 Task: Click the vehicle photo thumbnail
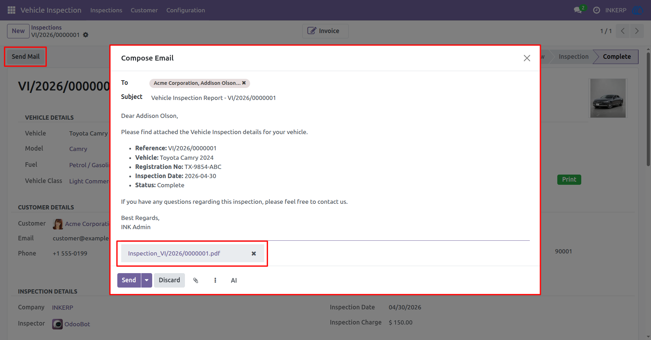[608, 98]
